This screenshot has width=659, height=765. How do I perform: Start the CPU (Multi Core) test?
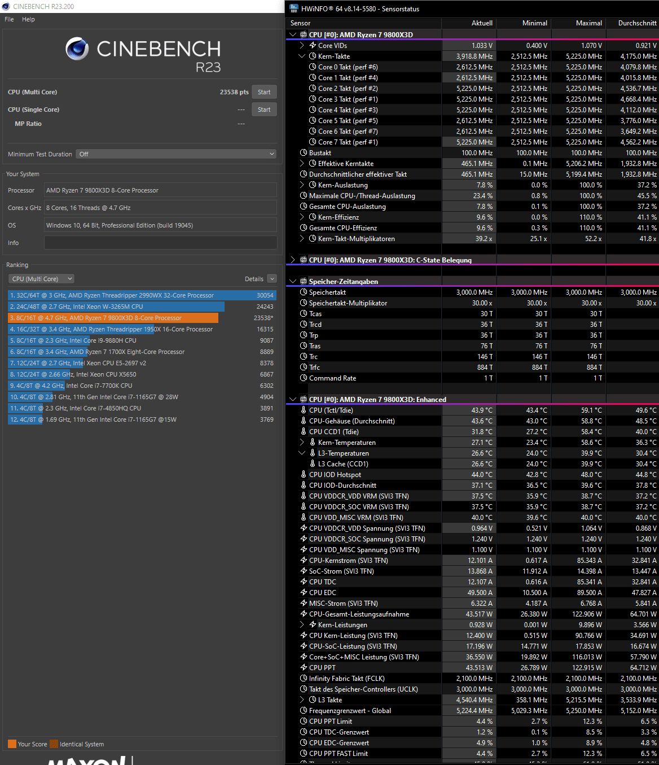point(264,92)
